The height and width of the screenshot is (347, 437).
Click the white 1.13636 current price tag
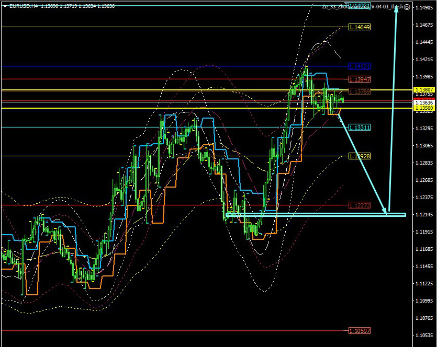click(x=424, y=102)
